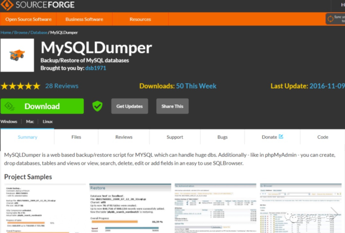Click the next arrow in Project Samples
Screen dimensions: 345x233
[x=335, y=213]
